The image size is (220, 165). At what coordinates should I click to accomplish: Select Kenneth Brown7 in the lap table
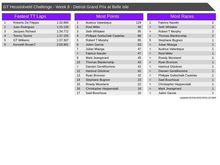(24, 45)
